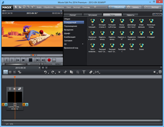Click the audio speaker icon on the clip
Viewport: 164px width, 127px height.
pos(15,89)
